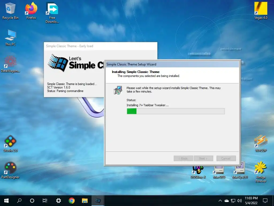Open File Explorer from the taskbar
Screen dimensions: 274x206
(x=85, y=201)
